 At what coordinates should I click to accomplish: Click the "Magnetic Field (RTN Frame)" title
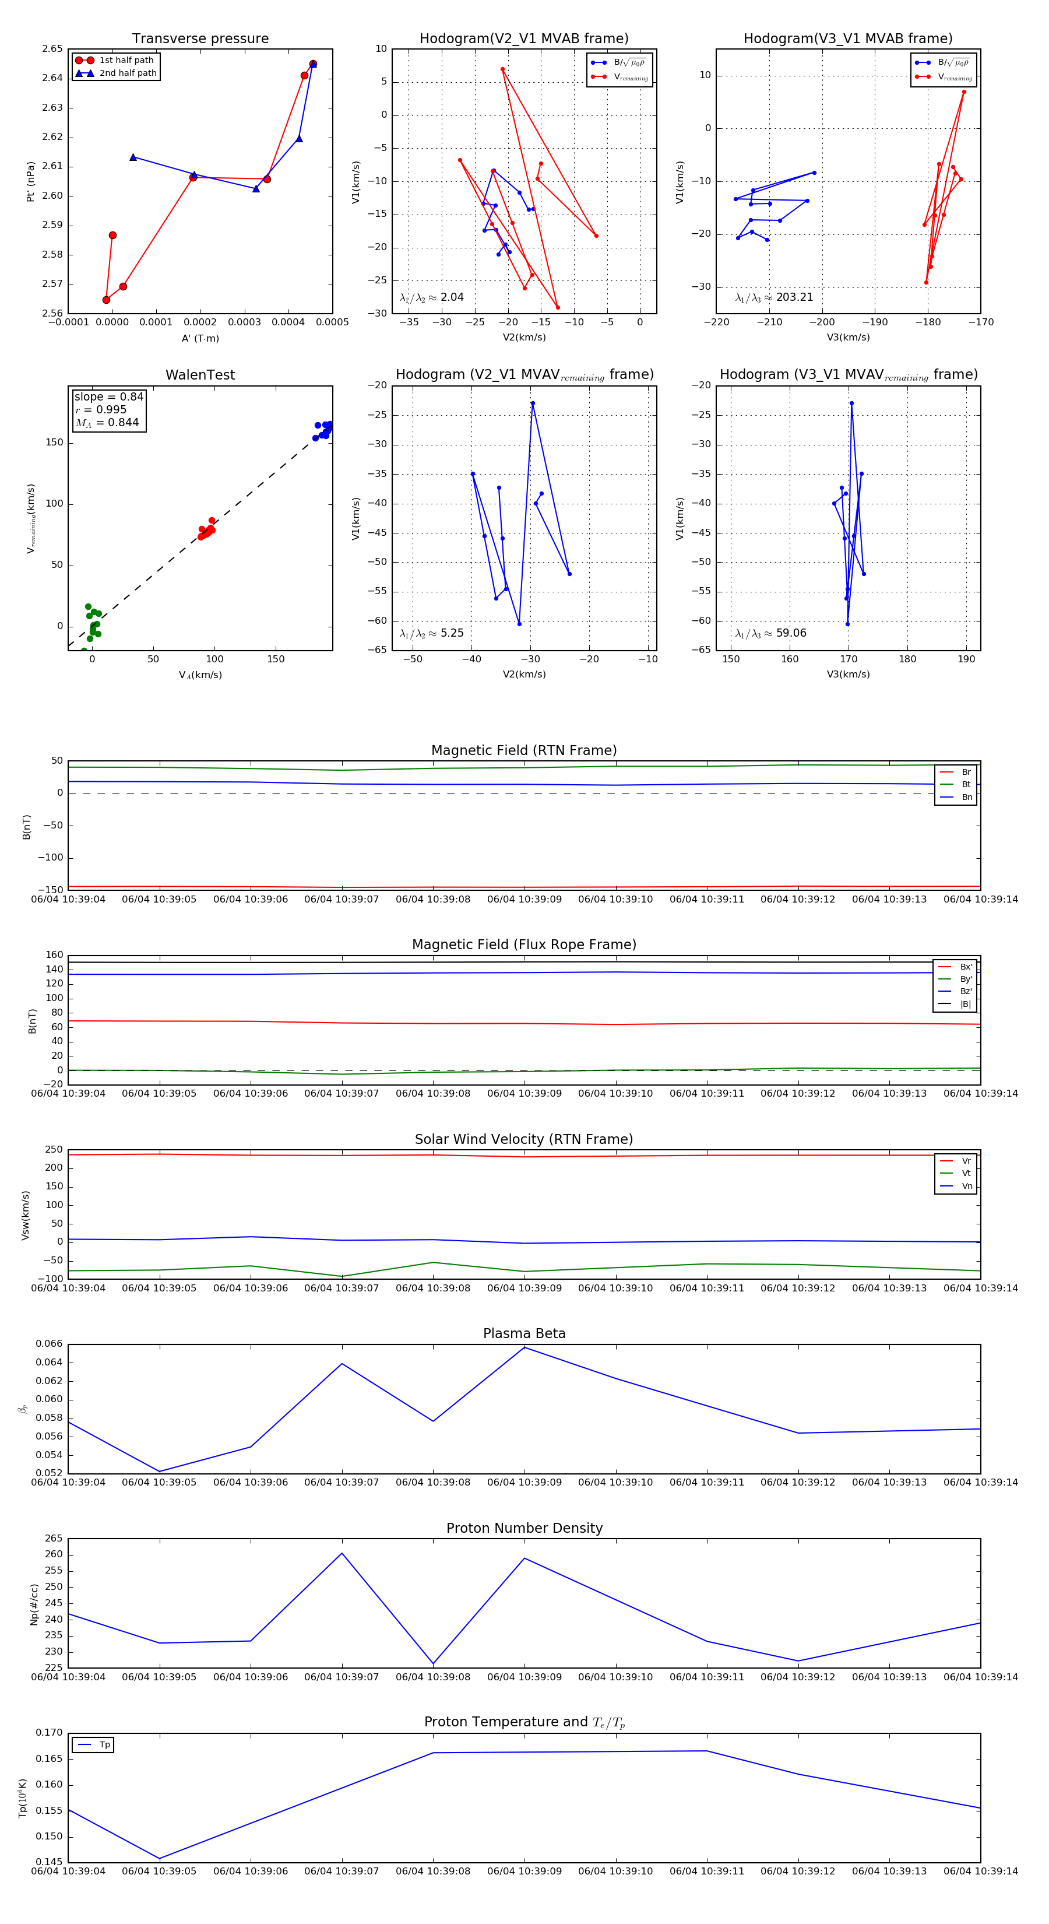coord(524,750)
